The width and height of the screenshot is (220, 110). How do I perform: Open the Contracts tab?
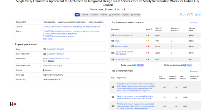(94, 15)
